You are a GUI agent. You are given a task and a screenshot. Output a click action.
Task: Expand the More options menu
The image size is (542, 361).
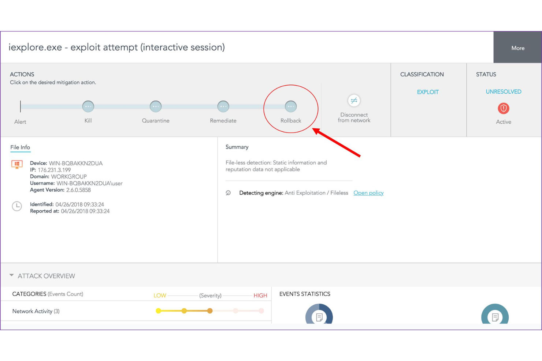pyautogui.click(x=517, y=48)
